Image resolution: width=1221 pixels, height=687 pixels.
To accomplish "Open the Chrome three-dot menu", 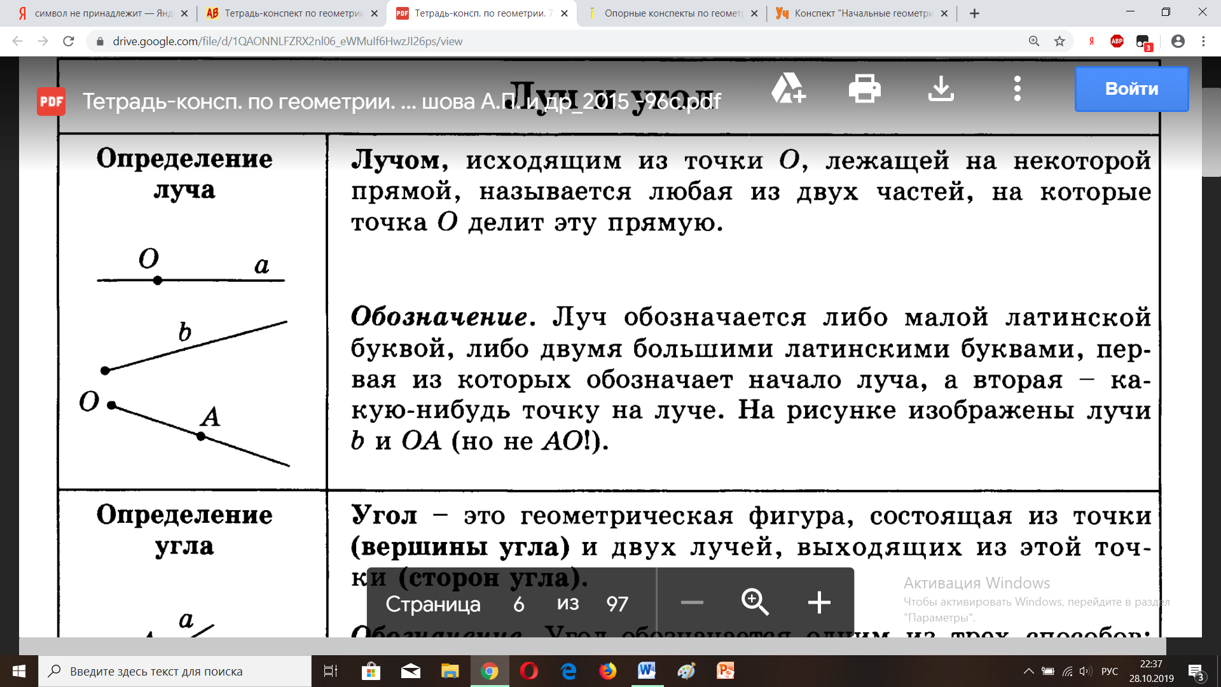I will pos(1203,41).
